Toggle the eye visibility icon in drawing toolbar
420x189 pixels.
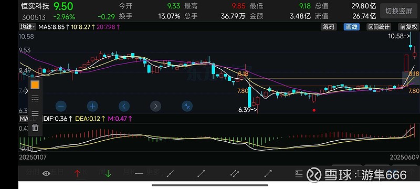tap(46, 174)
